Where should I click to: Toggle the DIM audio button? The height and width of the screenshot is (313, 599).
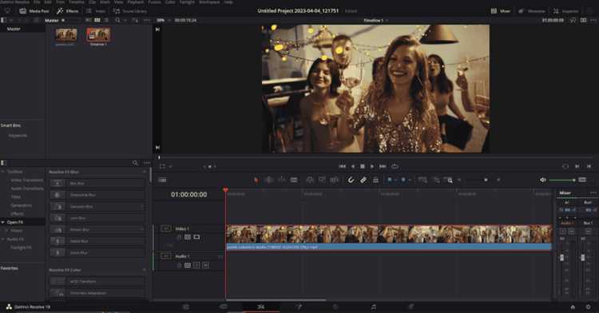tap(582, 180)
